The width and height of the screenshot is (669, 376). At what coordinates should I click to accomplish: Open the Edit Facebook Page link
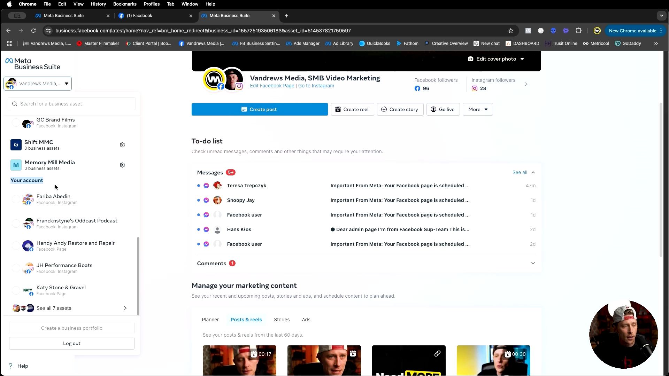[x=272, y=86]
